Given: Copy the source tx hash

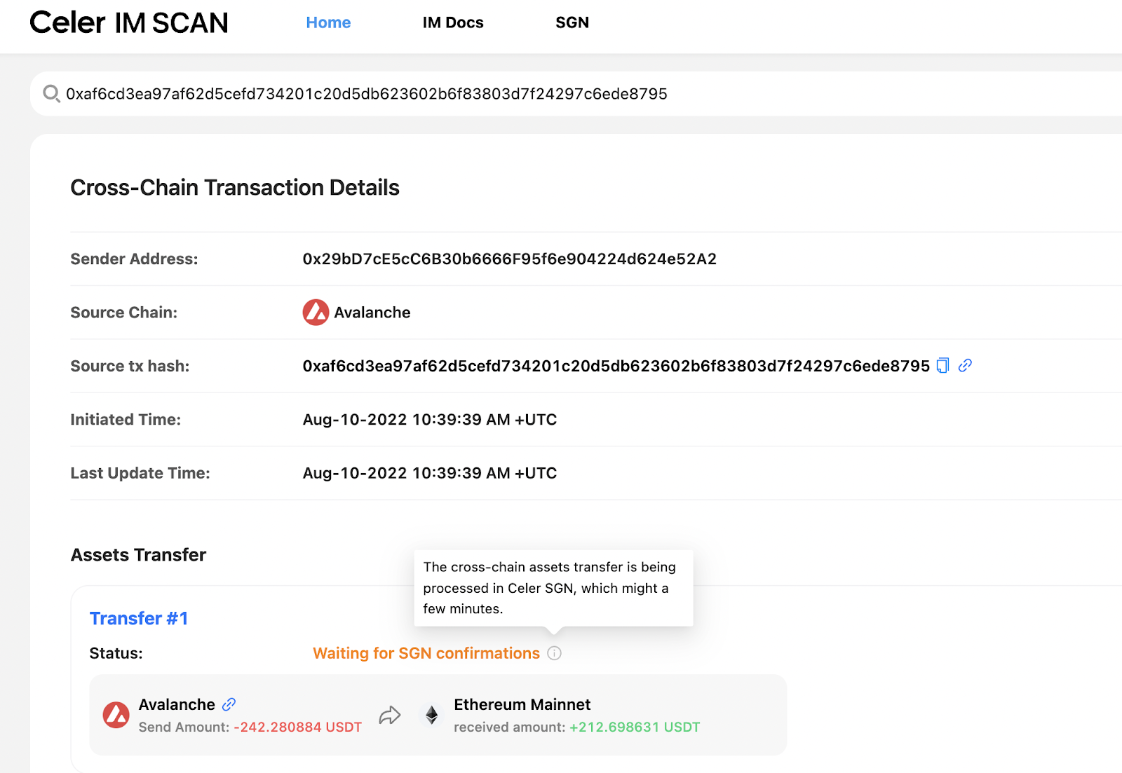Looking at the screenshot, I should click(x=942, y=366).
